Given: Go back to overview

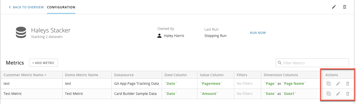Looking at the screenshot, I should (26, 7).
